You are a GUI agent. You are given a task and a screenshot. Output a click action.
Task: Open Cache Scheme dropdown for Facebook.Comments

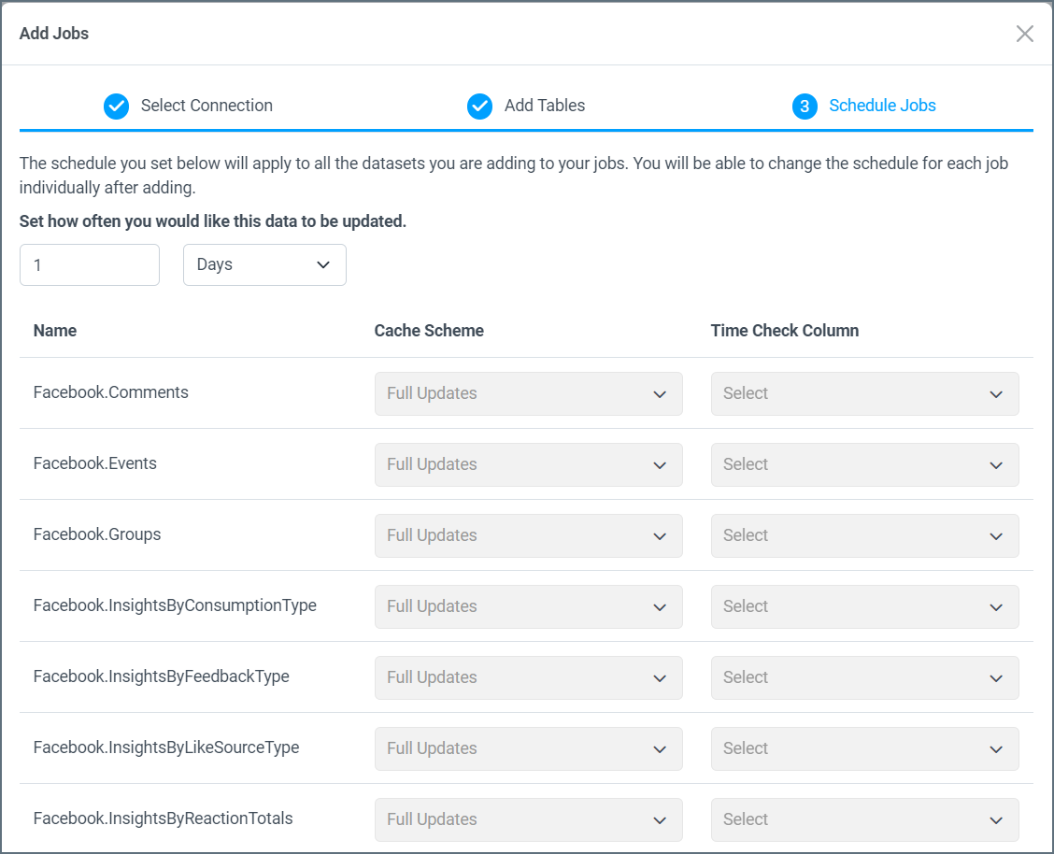point(528,393)
